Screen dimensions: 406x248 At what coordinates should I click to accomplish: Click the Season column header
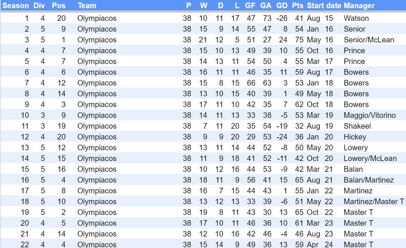(15, 6)
